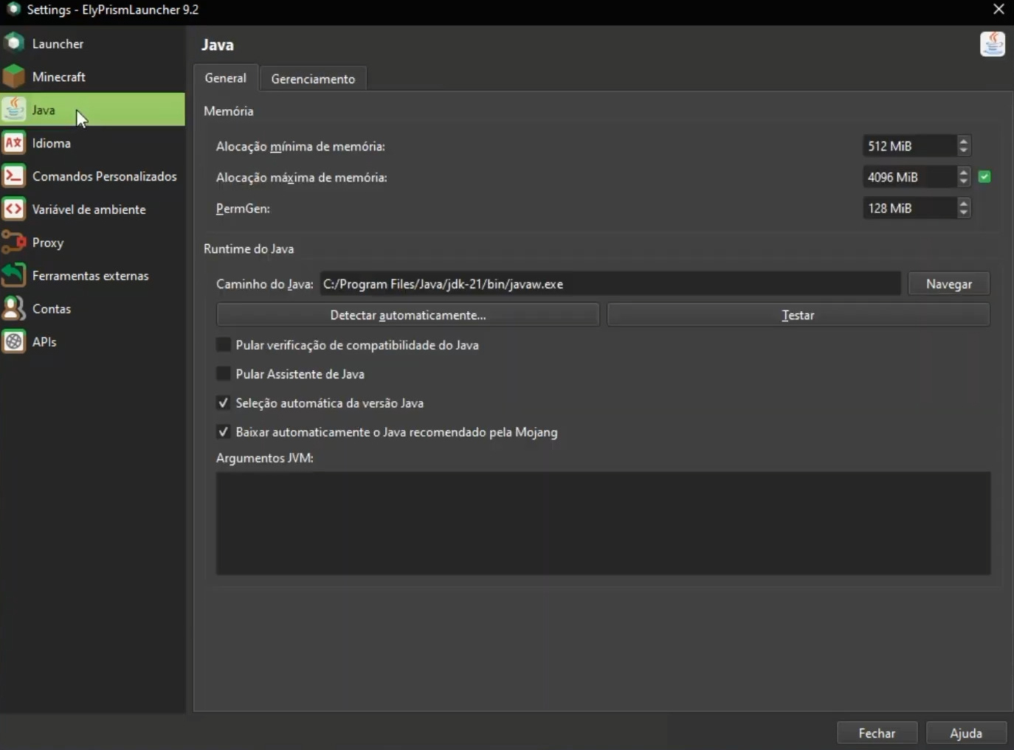
Task: Click the Testar button
Action: pyautogui.click(x=798, y=315)
